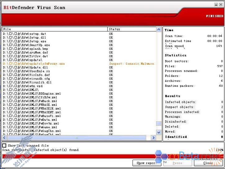Image resolution: width=225 pixels, height=169 pixels.
Task: Click the Files count 597
Action: tap(220, 66)
